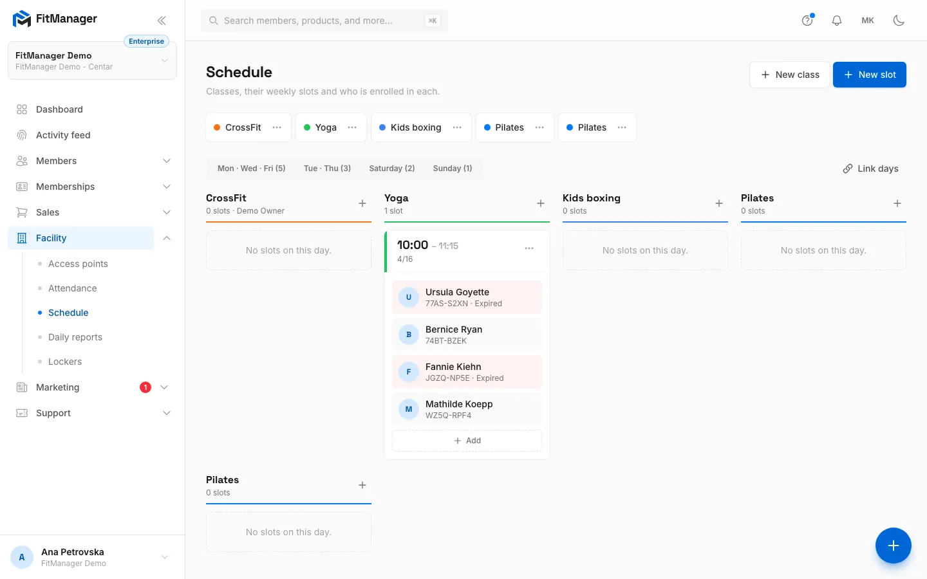
Task: Click the FitManager logo
Action: click(55, 19)
